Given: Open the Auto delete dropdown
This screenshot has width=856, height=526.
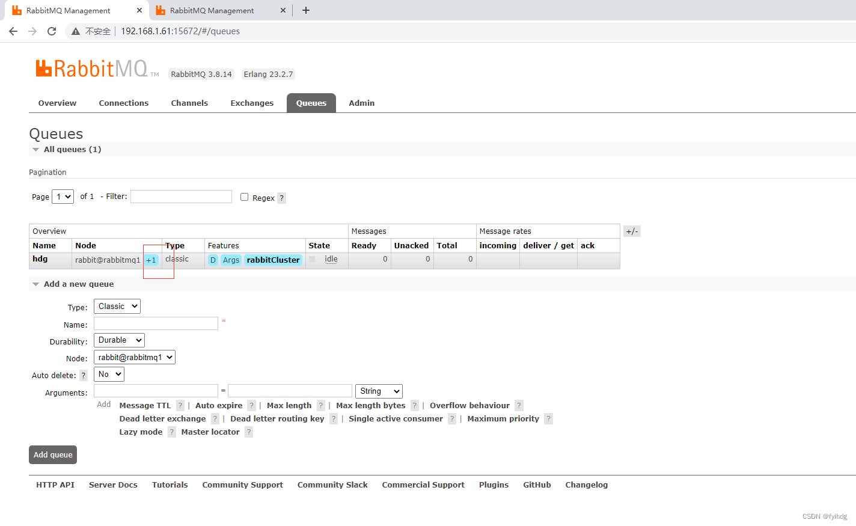Looking at the screenshot, I should point(109,375).
